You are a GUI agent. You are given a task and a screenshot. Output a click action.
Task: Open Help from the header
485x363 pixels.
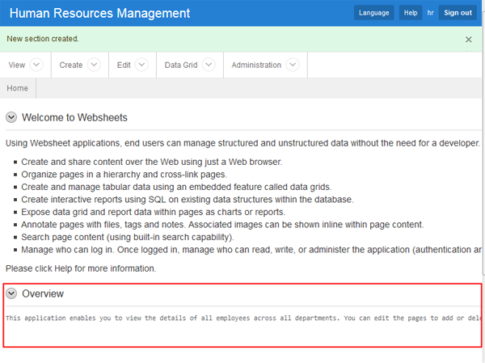point(411,13)
